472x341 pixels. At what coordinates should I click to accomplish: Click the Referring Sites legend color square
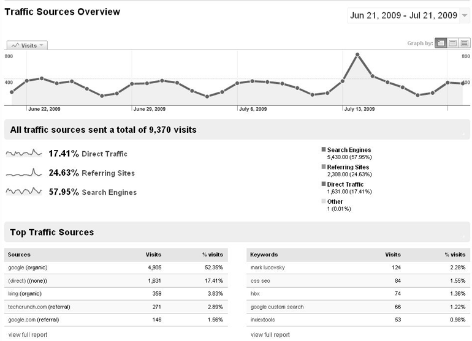click(x=324, y=167)
